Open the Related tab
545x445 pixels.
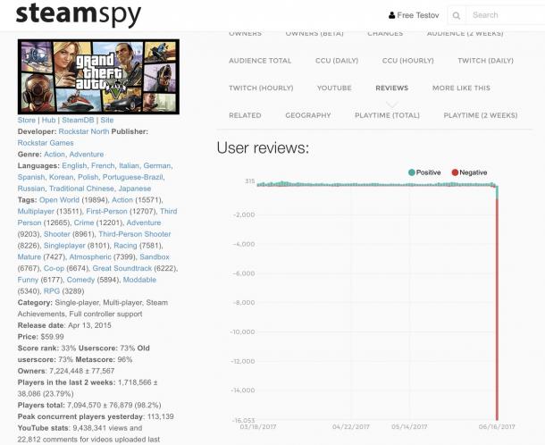245,115
